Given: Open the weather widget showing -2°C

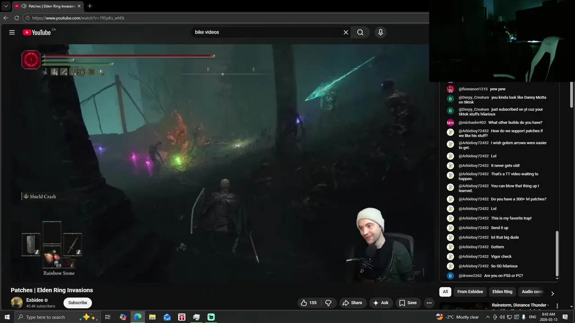Looking at the screenshot, I should (x=457, y=317).
